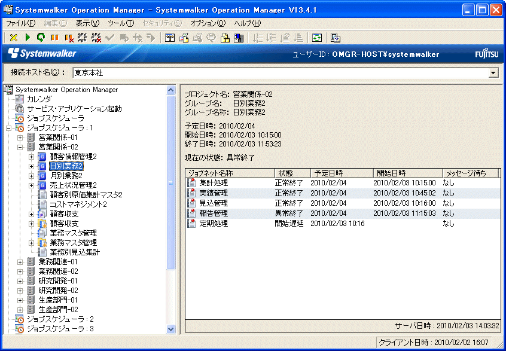Click the calendar icon beside カレンダ
Screen dimensions: 506x351
point(19,99)
